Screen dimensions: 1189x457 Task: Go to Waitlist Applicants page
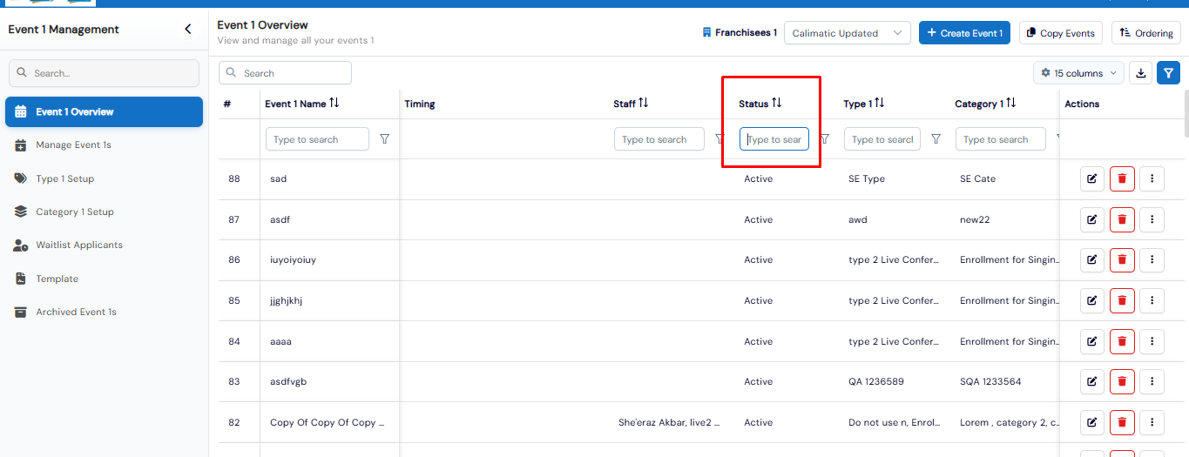coord(79,245)
